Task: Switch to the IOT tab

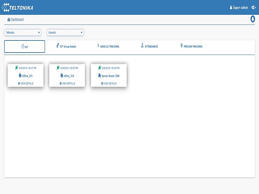Action: tap(25, 47)
